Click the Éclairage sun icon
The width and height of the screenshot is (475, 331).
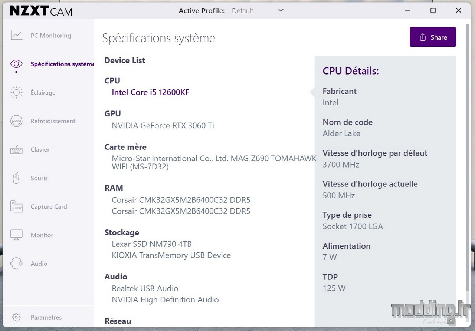point(16,93)
